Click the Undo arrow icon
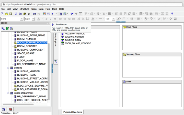184x115 pixels. pos(34,14)
